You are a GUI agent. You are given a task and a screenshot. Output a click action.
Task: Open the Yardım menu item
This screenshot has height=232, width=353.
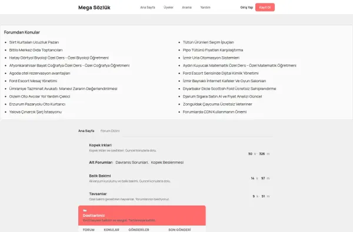[205, 8]
